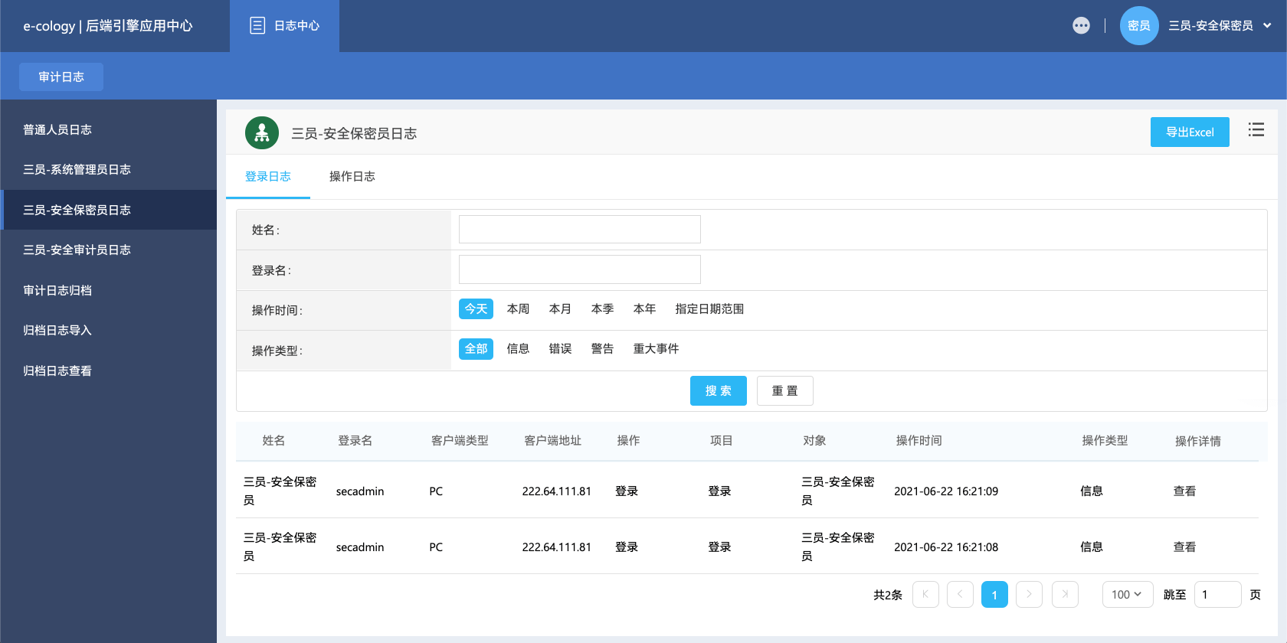Select 错误 operation type filter
Image resolution: width=1287 pixels, height=643 pixels.
click(x=560, y=348)
